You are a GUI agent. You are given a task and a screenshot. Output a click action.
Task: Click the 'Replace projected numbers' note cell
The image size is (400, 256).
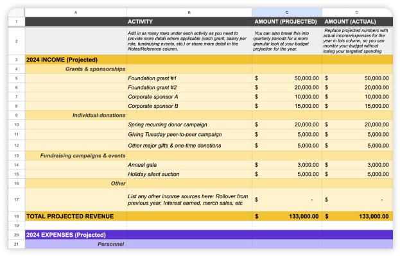click(357, 41)
